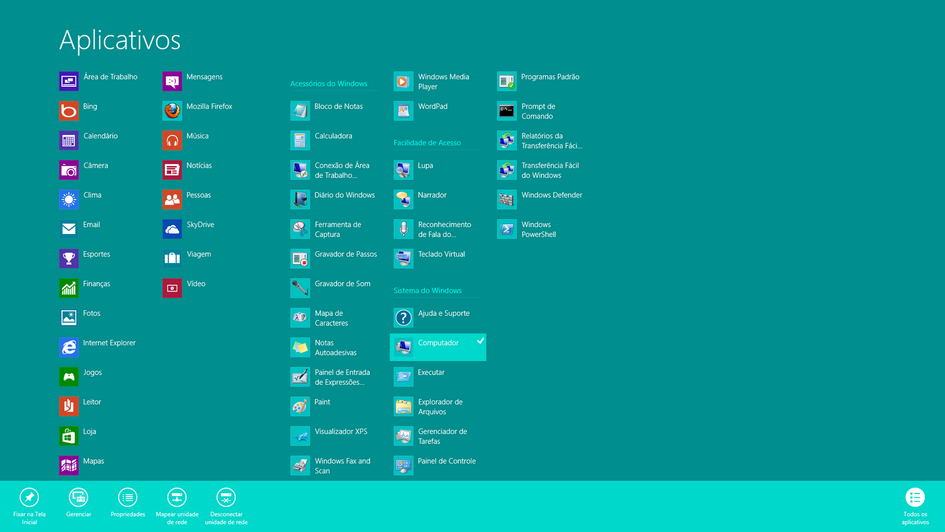Click the Programas Padrão label
Viewport: 945px width, 532px height.
(550, 77)
